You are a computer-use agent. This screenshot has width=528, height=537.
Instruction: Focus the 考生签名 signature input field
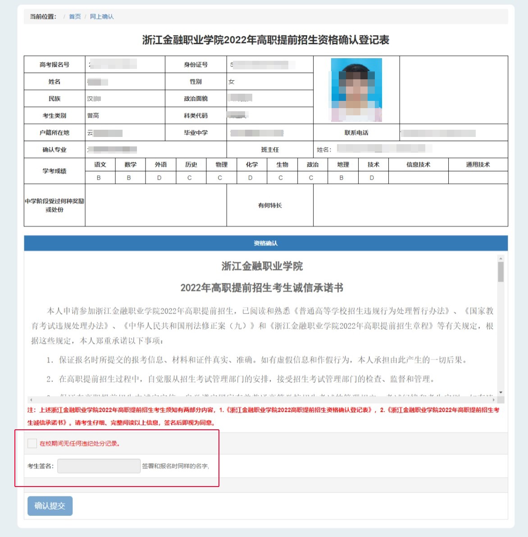(99, 466)
